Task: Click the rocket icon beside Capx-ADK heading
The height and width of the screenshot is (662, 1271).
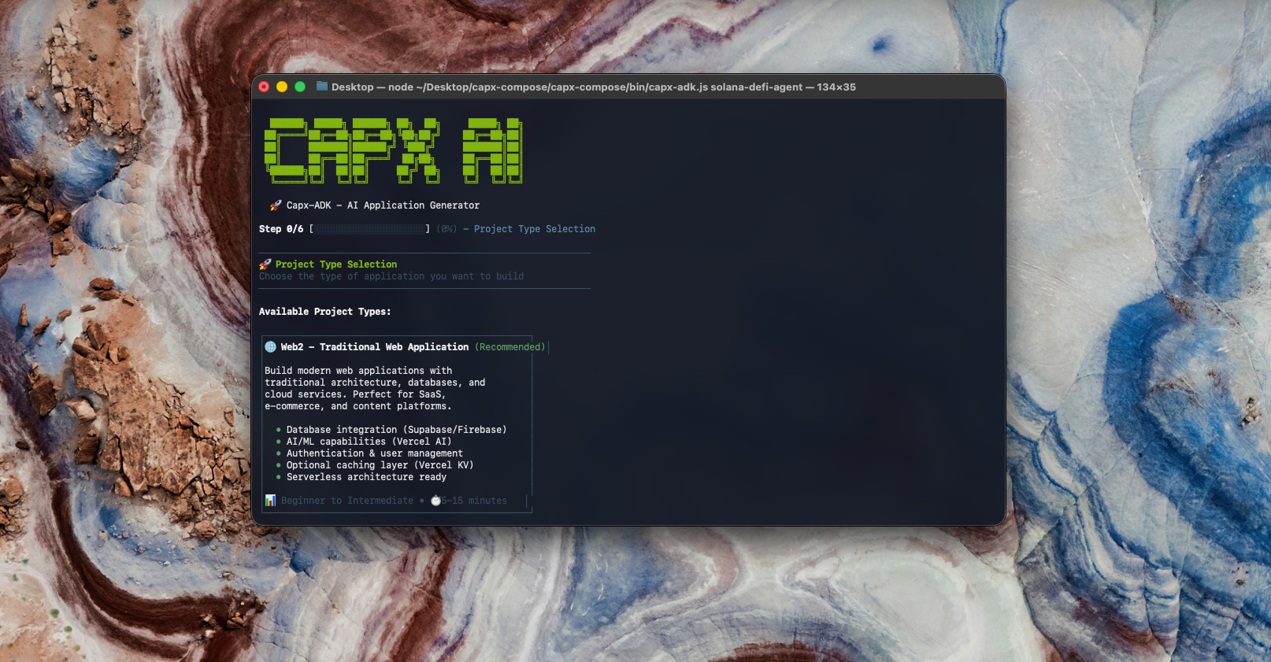Action: [x=276, y=205]
